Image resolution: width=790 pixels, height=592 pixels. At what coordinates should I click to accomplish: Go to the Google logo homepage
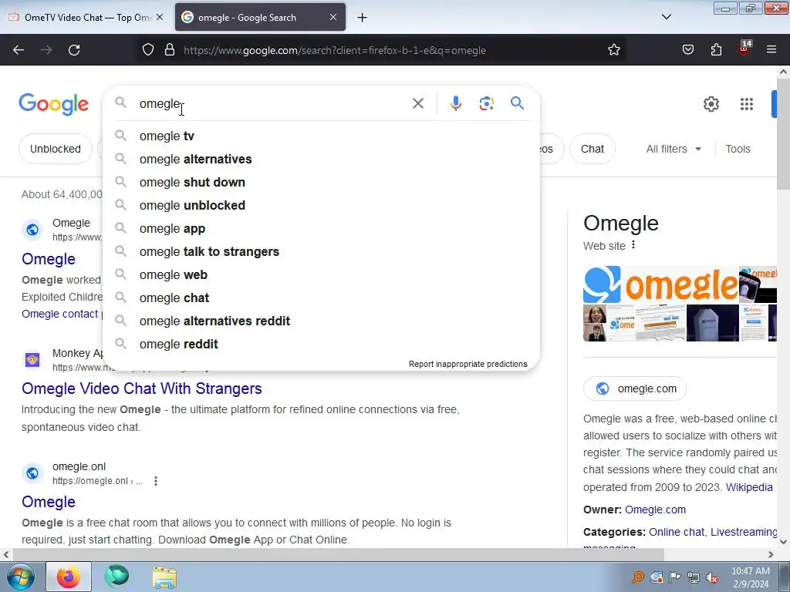54,104
